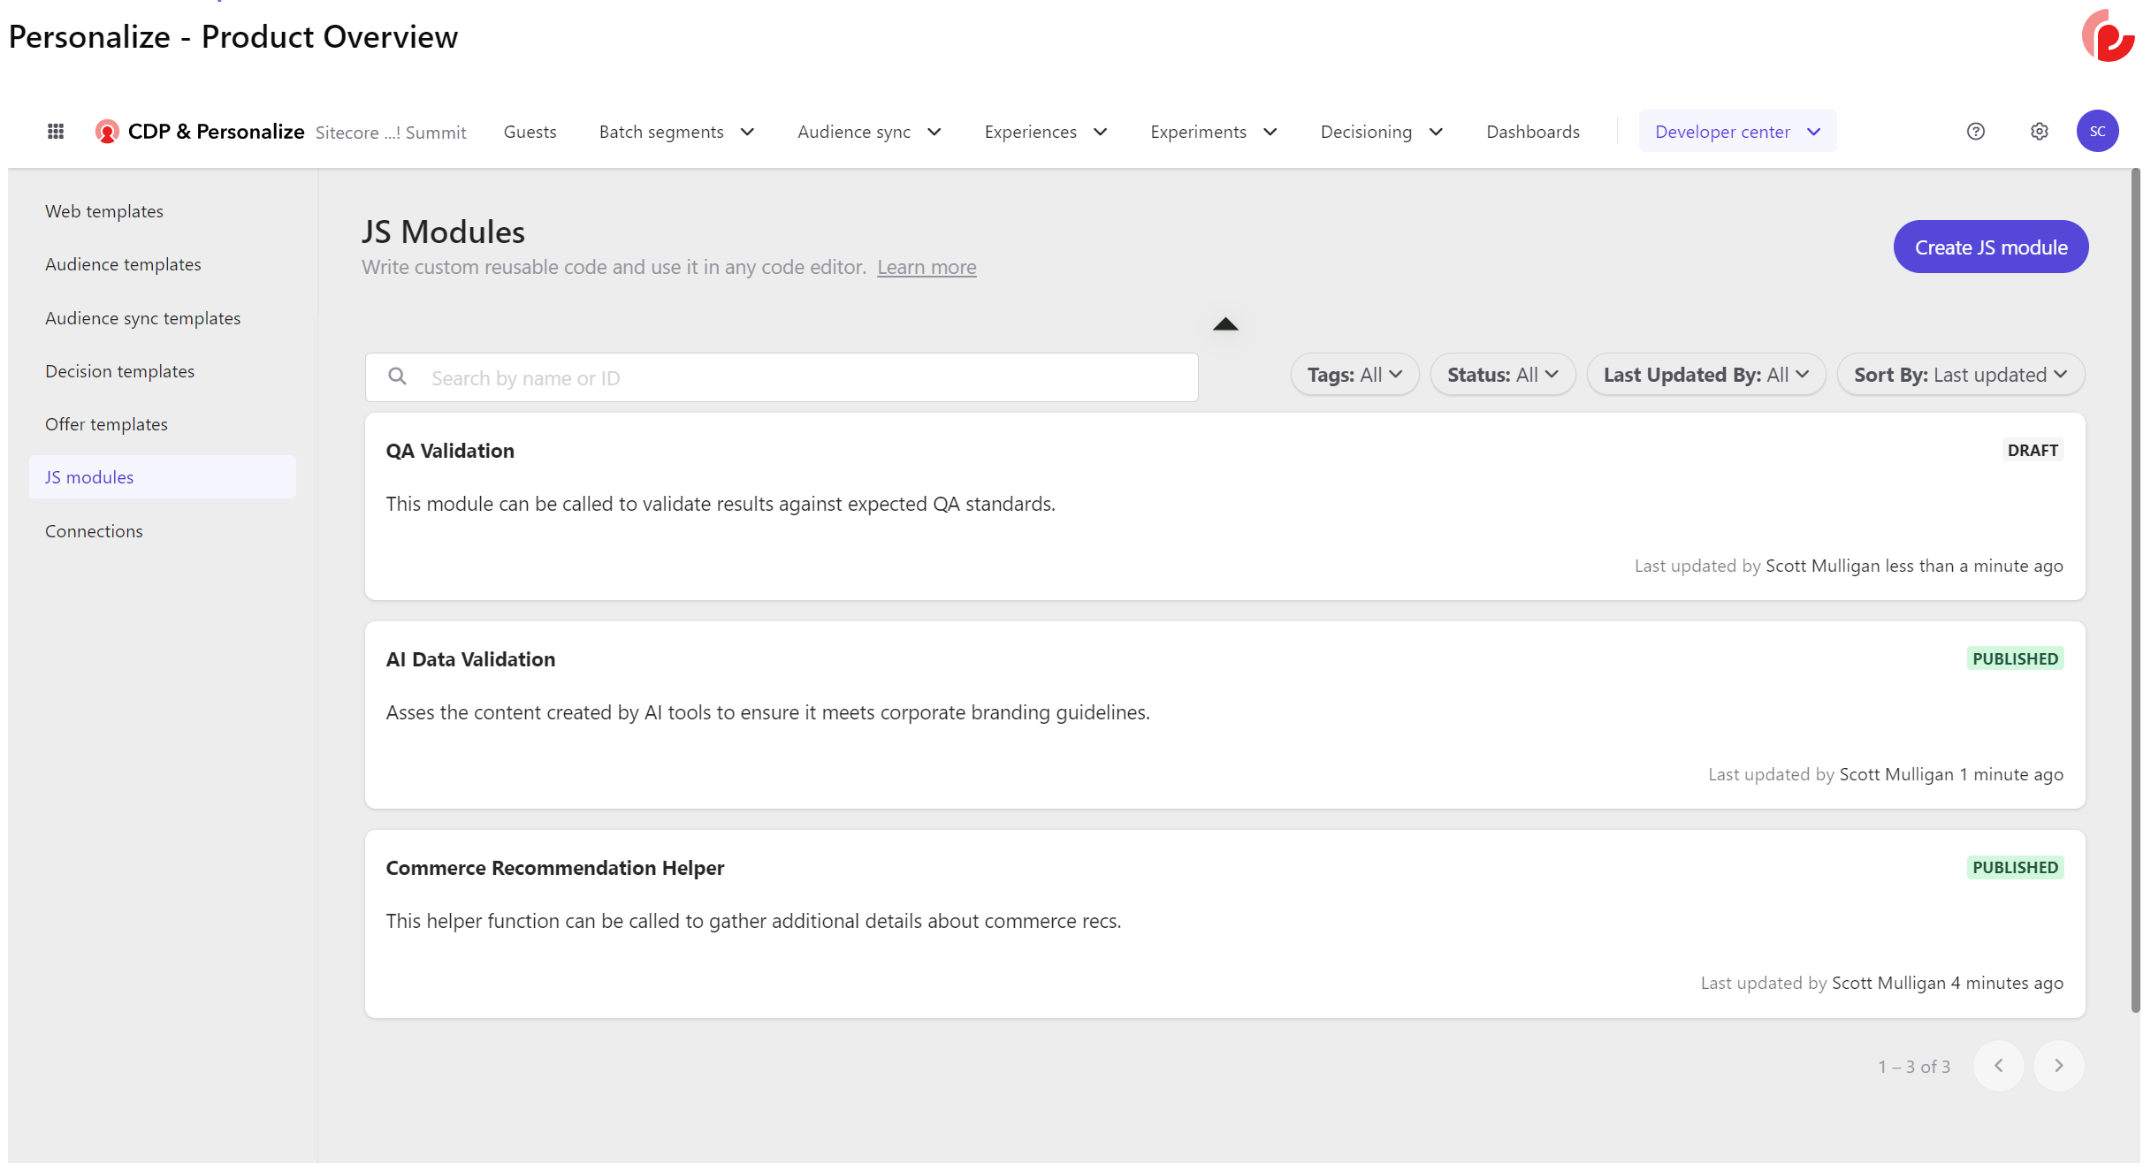
Task: Focus the Search by name or ID field
Action: click(x=805, y=378)
